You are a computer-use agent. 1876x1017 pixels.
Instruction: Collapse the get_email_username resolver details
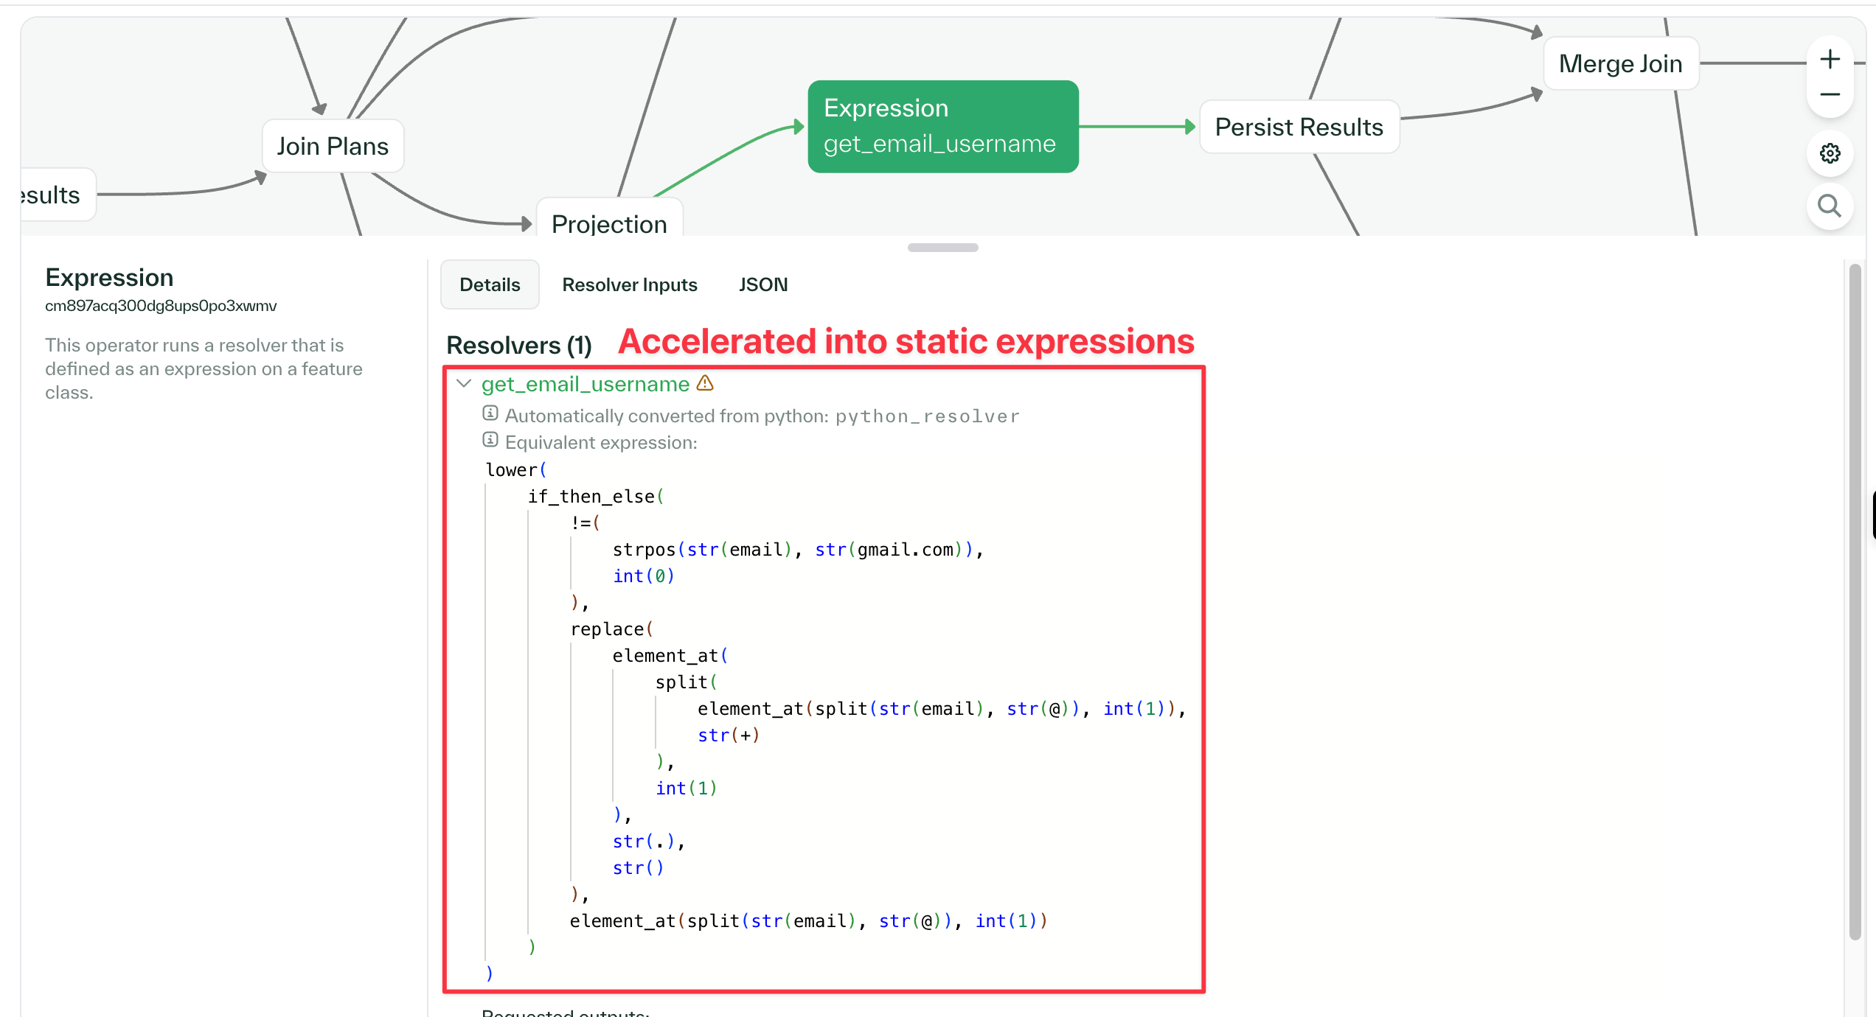pyautogui.click(x=463, y=383)
